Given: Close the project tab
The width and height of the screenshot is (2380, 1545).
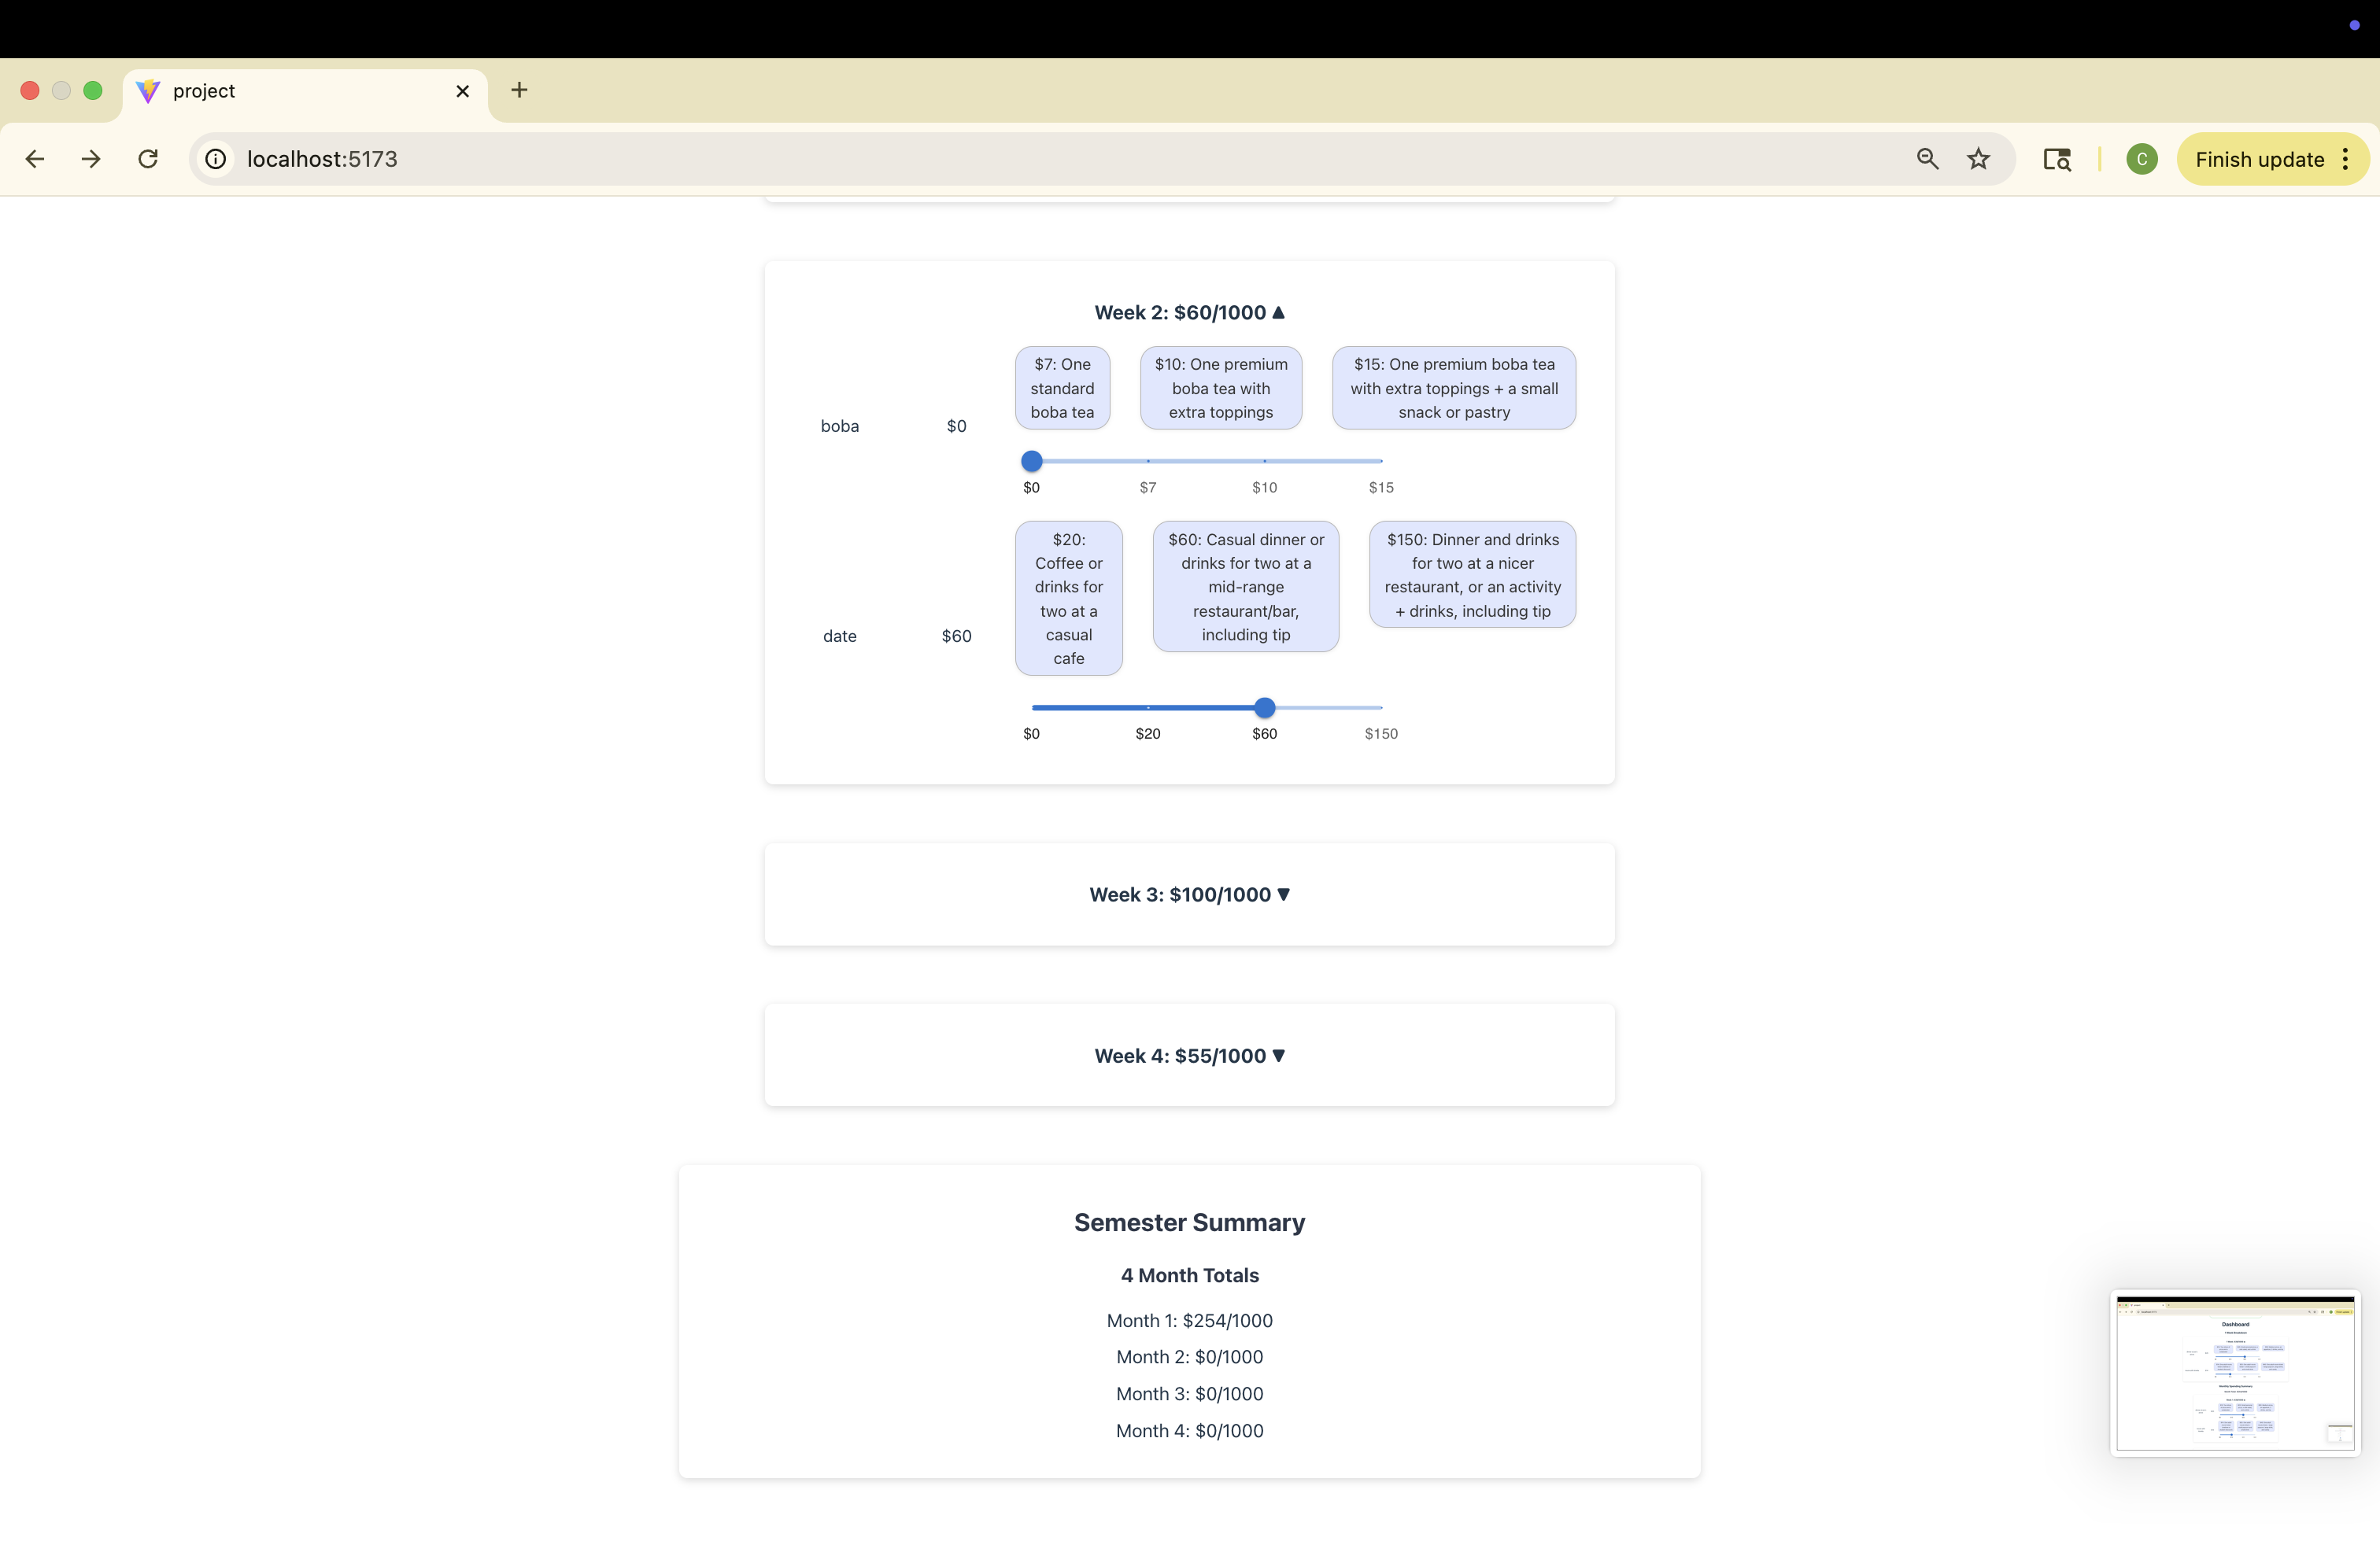Looking at the screenshot, I should click(462, 91).
